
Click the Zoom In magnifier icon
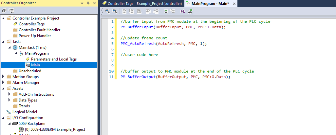coord(107,11)
